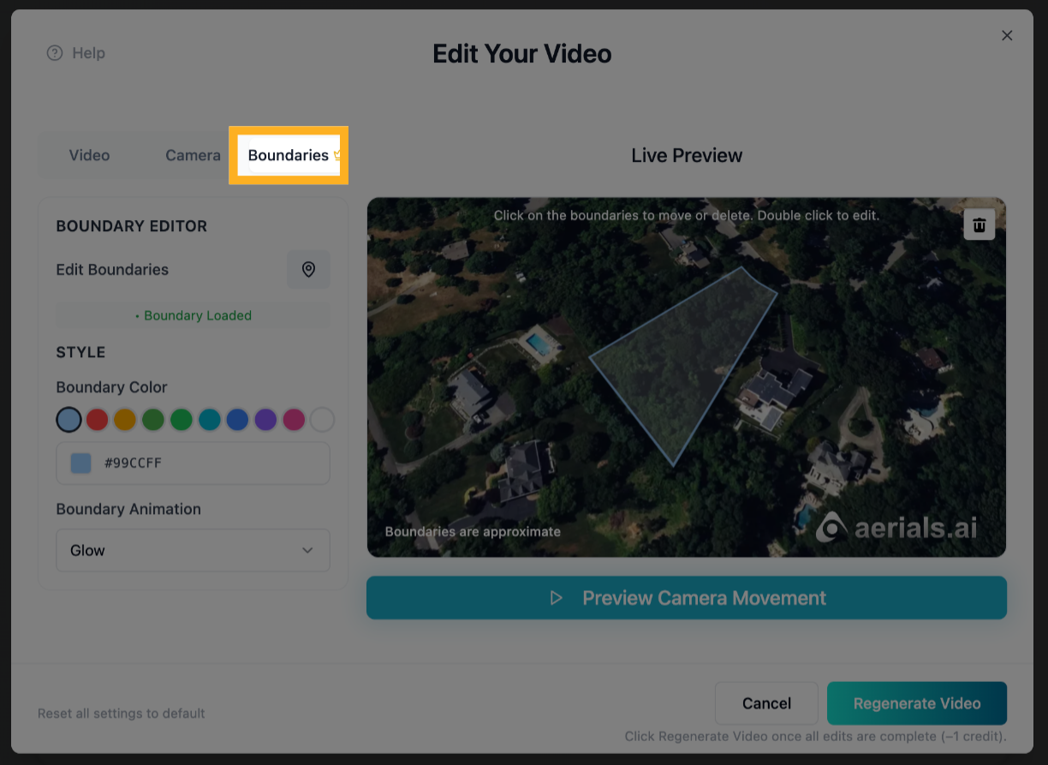
Task: Switch to the Video tab
Action: 89,155
